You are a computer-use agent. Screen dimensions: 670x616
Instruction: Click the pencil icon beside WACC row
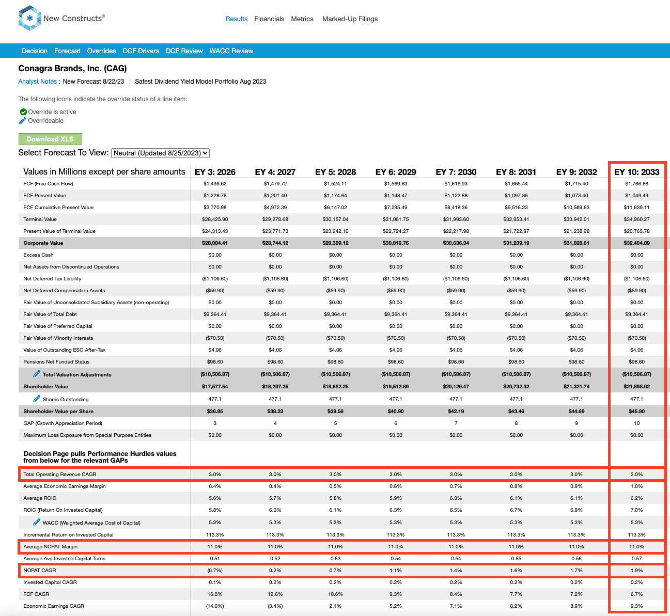click(x=37, y=522)
